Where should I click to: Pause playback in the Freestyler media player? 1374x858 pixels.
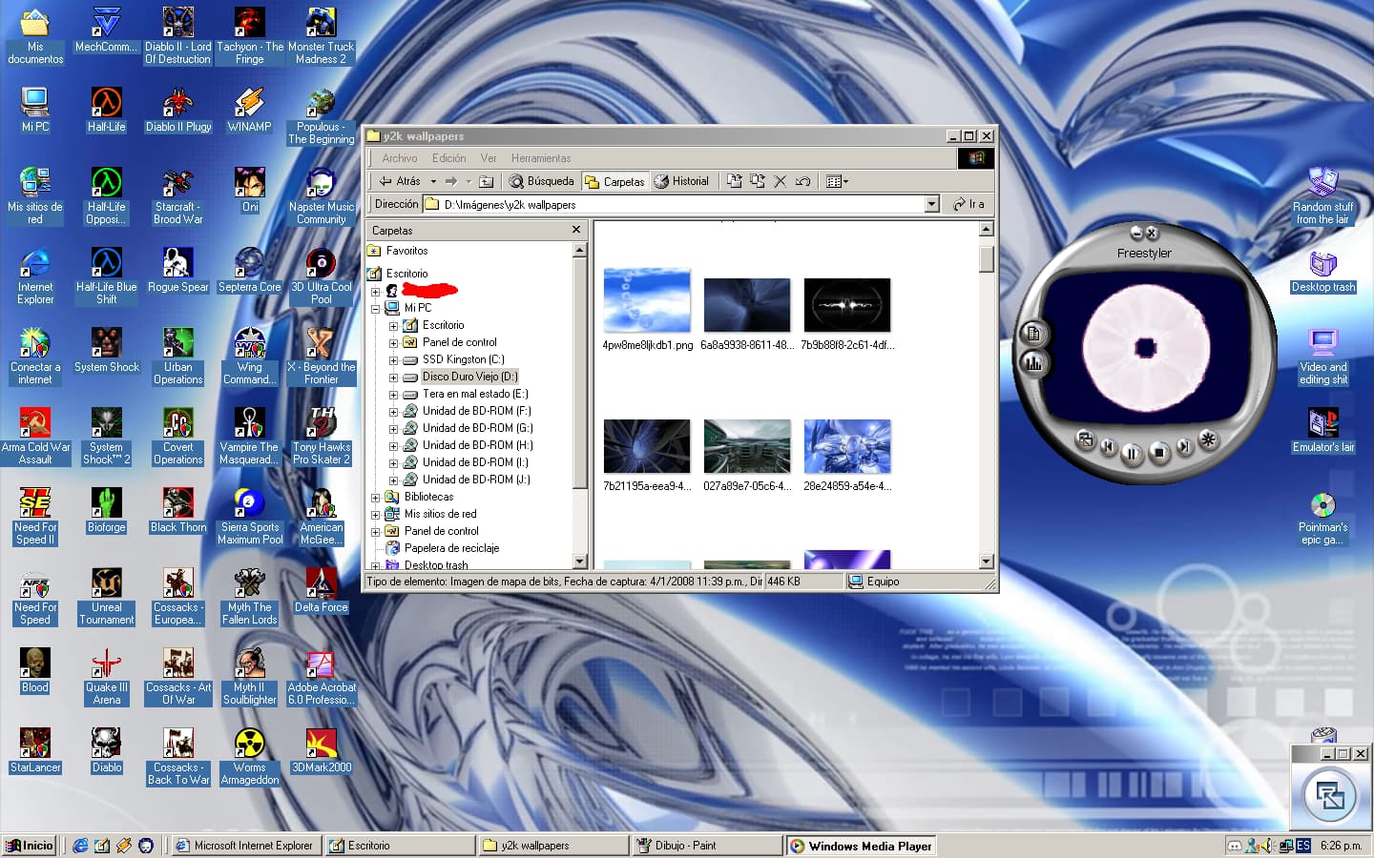[x=1132, y=453]
